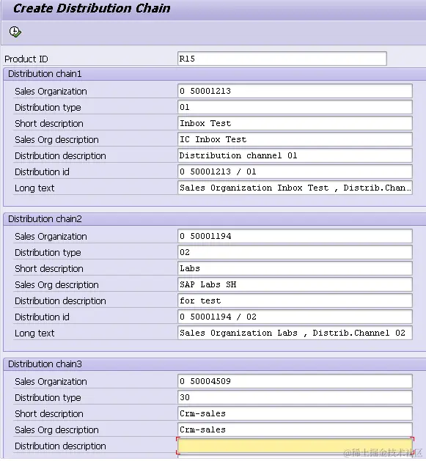This screenshot has width=426, height=461.
Task: Click chain2 Long text label
Action: [x=34, y=333]
